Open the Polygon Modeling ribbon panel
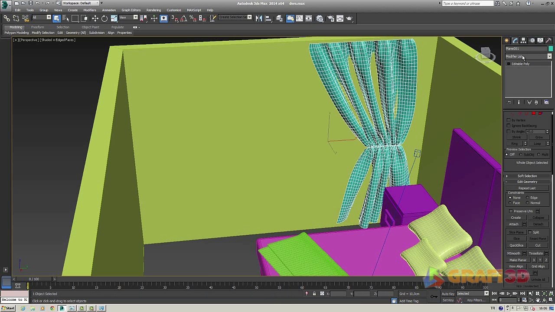The width and height of the screenshot is (555, 312). point(16,33)
